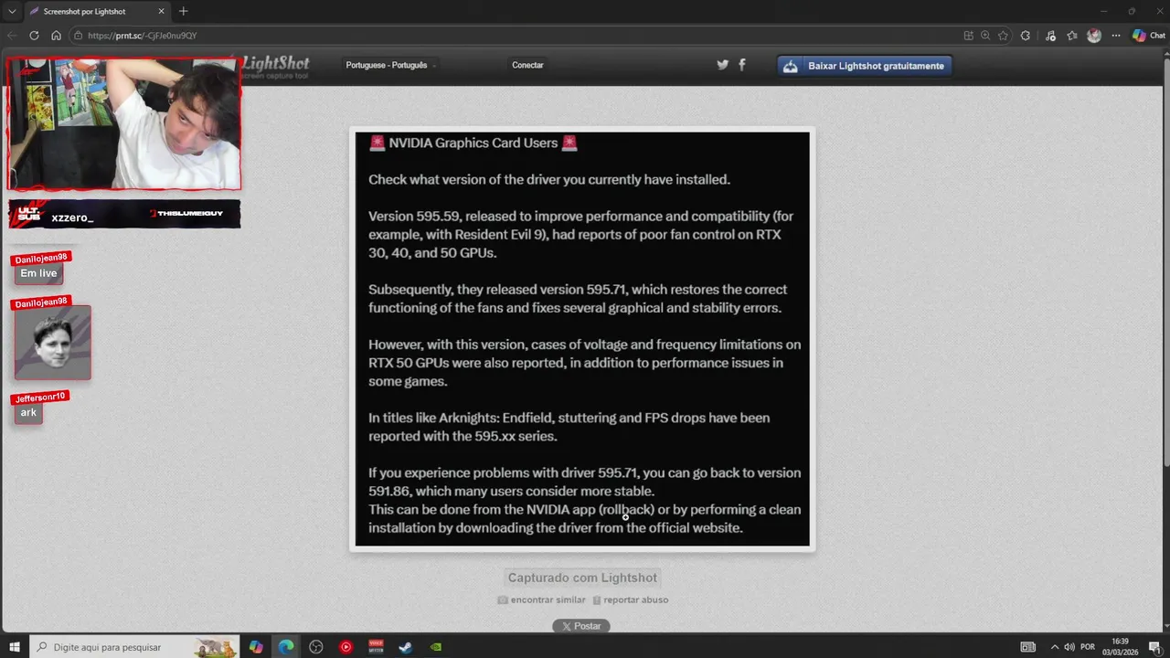1170x658 pixels.
Task: Click the streamer webcam overlay
Action: [x=124, y=124]
